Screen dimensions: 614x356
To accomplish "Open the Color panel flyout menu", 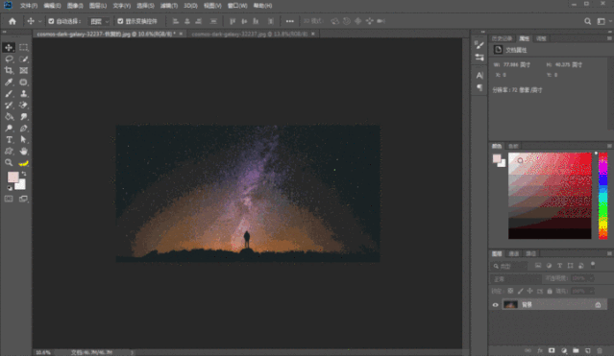I will tap(609, 146).
